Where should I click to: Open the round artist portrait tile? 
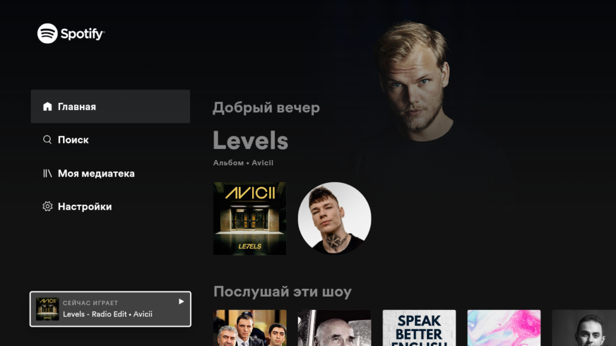tap(334, 219)
